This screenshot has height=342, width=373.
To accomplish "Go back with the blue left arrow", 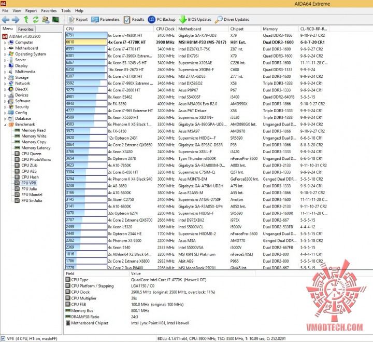I will tap(6, 20).
